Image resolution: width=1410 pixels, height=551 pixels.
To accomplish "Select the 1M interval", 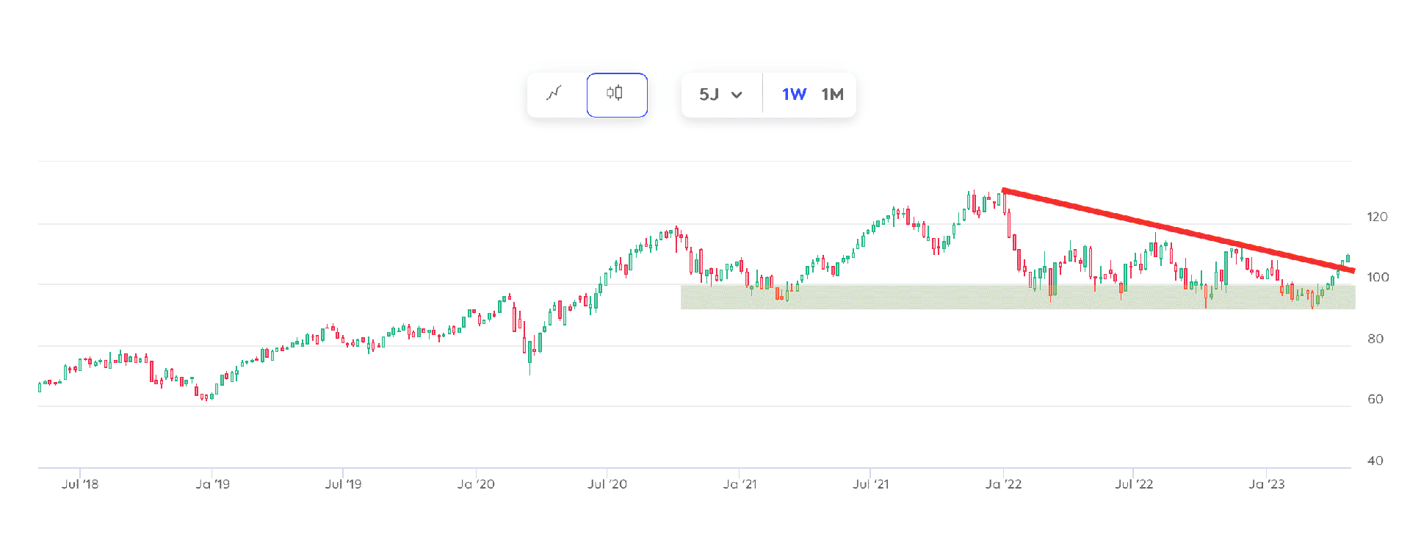I will pyautogui.click(x=833, y=95).
